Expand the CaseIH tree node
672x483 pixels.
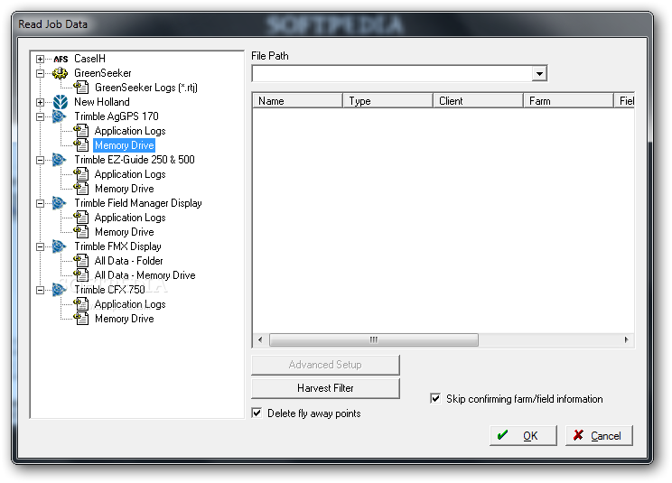[x=40, y=59]
